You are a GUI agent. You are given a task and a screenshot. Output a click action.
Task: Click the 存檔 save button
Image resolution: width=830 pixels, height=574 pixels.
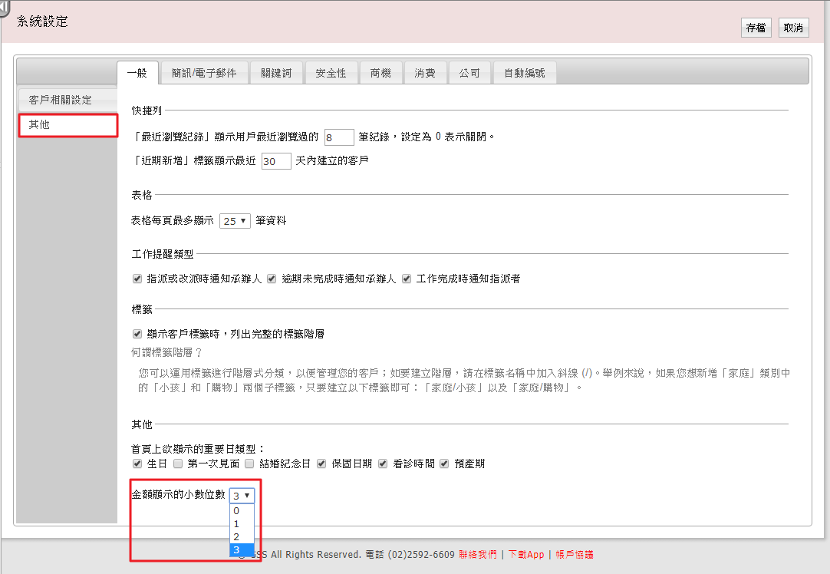pos(756,28)
